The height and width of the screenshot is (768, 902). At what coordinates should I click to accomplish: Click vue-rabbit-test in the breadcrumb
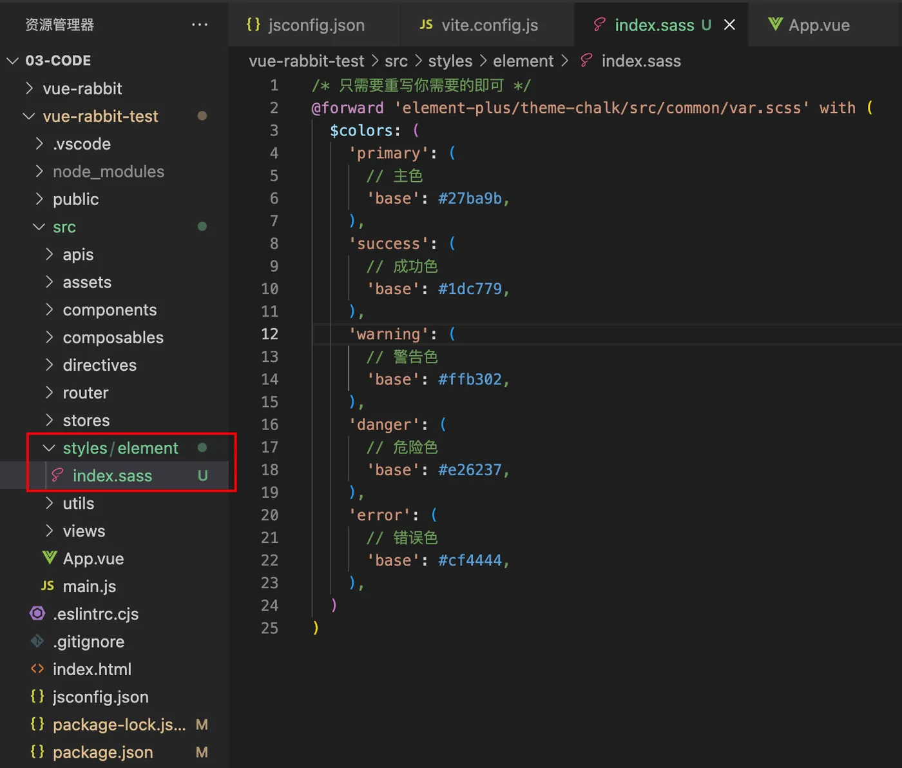[307, 61]
